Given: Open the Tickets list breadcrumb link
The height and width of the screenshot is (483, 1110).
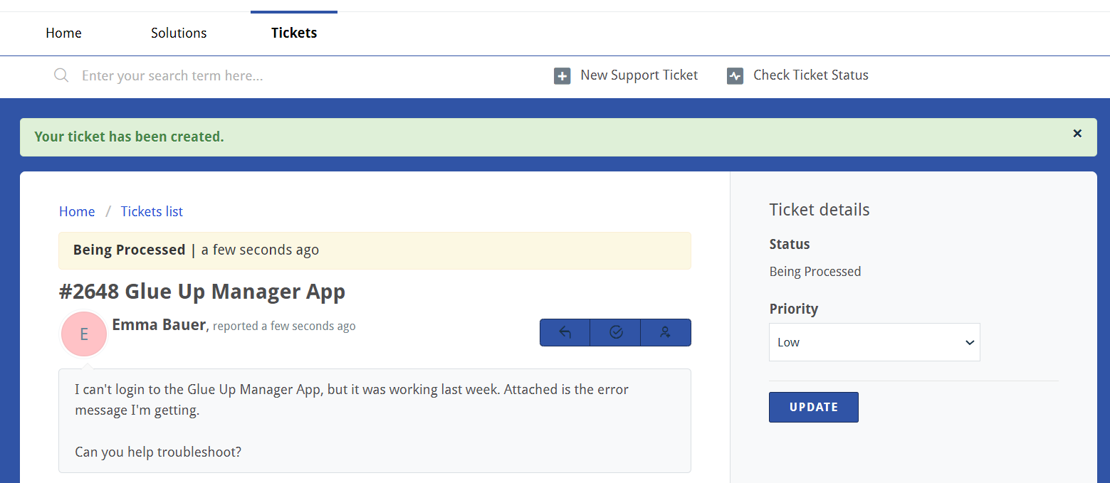Looking at the screenshot, I should click(152, 211).
